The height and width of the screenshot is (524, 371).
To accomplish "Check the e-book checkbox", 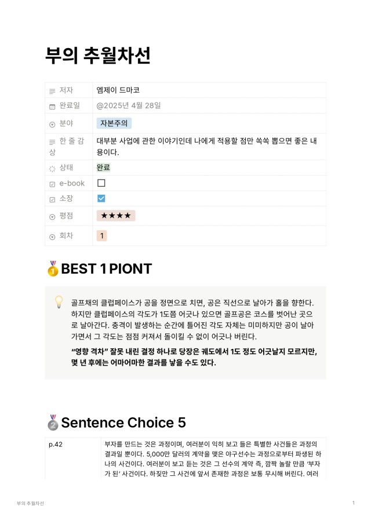I will point(101,183).
